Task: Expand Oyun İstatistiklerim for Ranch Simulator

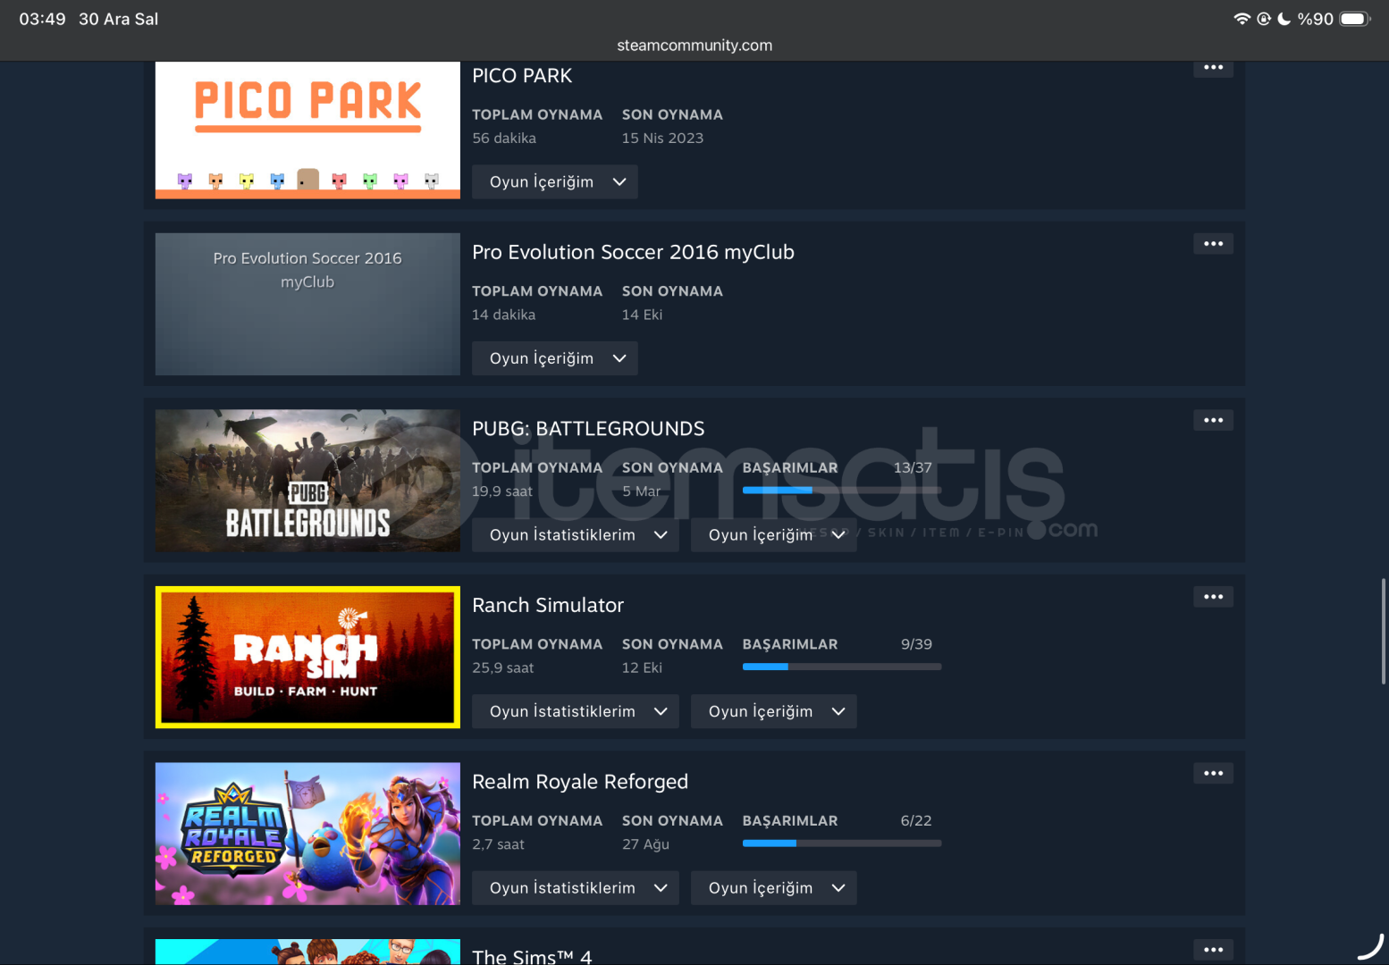Action: (576, 711)
